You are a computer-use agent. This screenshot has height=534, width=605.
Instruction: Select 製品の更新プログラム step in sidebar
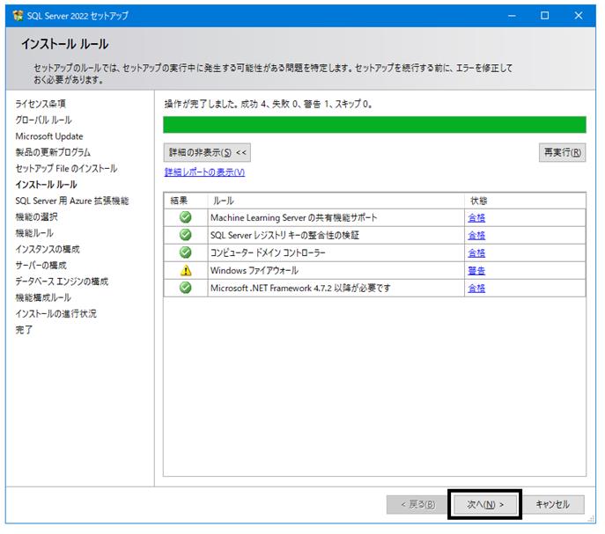[53, 152]
